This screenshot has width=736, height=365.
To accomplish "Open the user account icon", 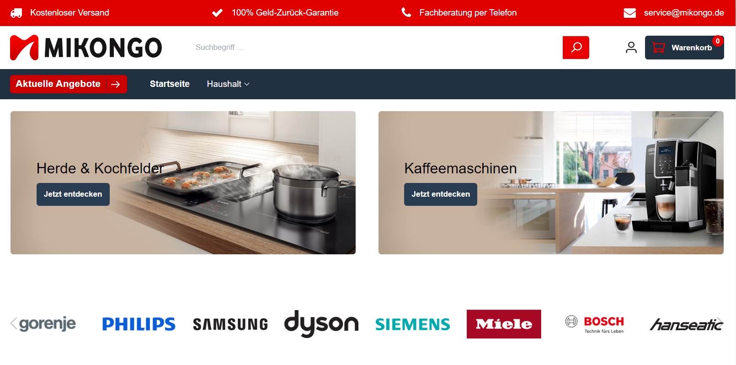I will (631, 48).
